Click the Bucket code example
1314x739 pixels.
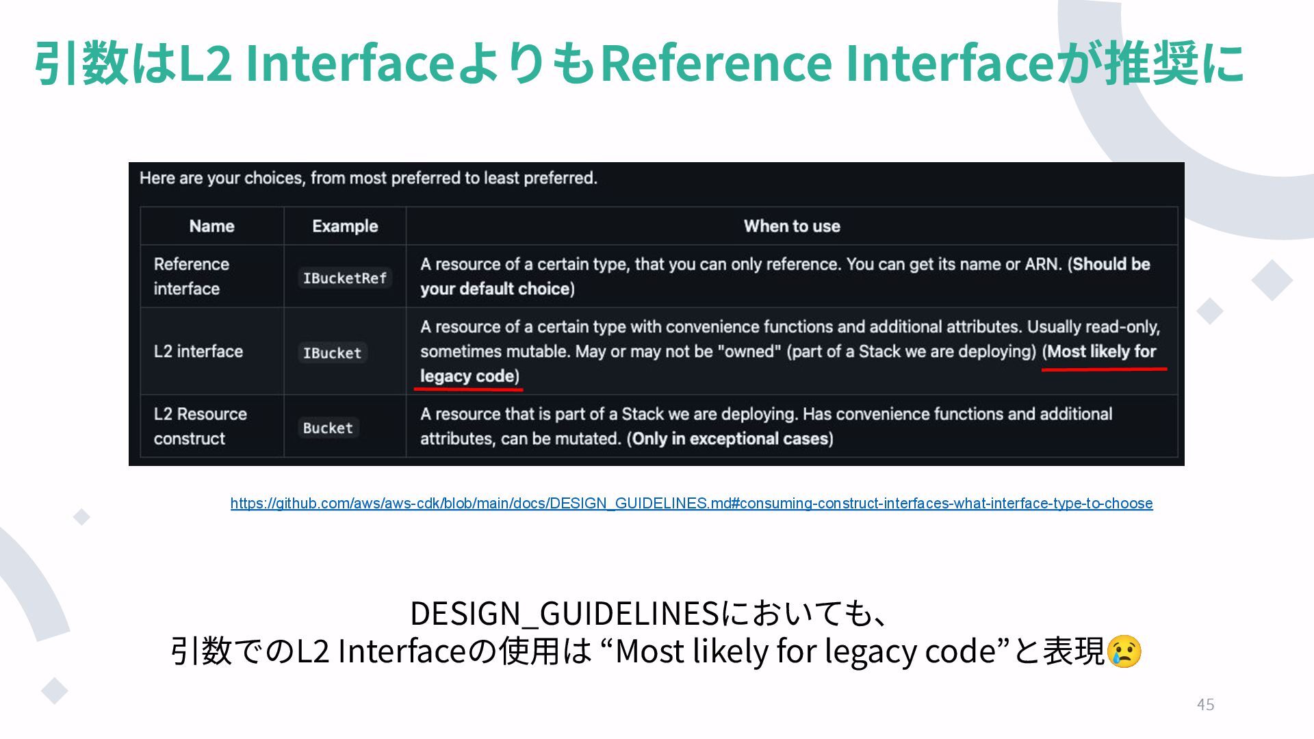(328, 428)
